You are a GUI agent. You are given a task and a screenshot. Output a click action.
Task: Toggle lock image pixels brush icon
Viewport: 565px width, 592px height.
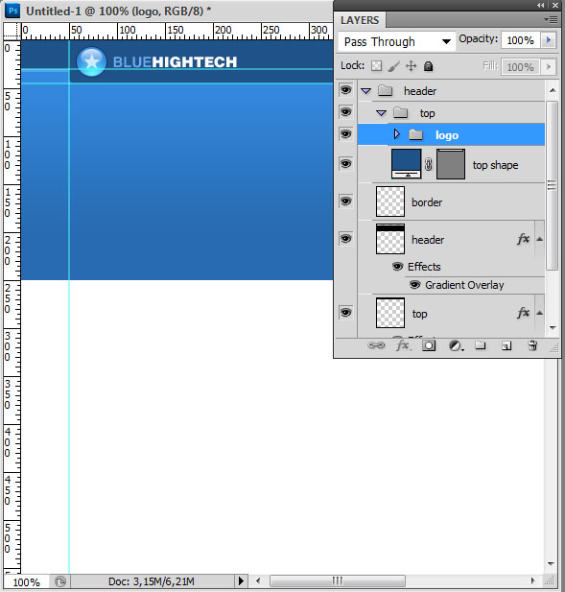click(394, 66)
